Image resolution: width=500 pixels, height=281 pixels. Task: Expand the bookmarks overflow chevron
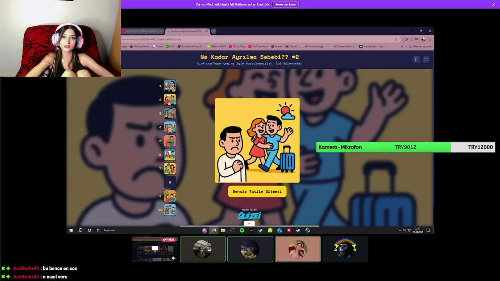coord(402,46)
